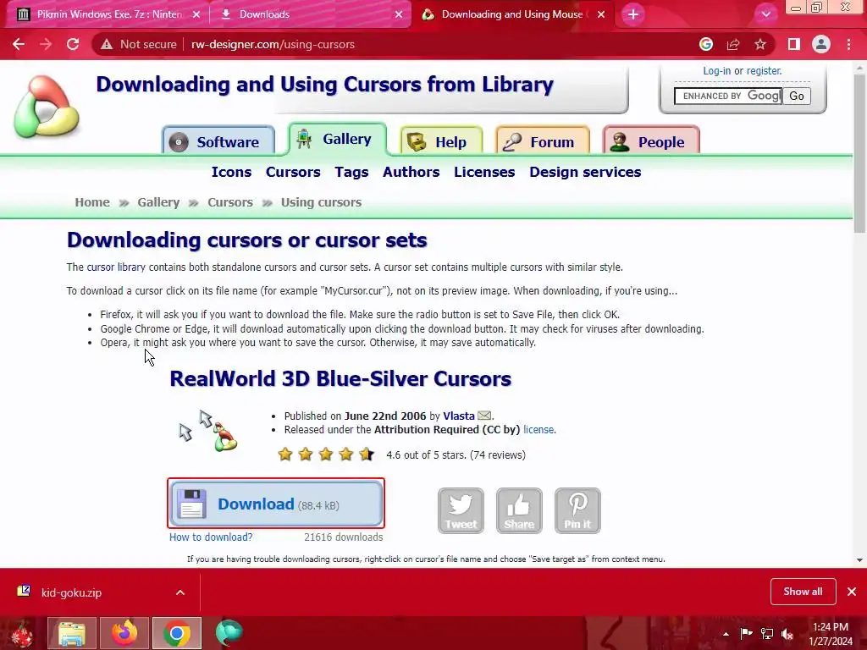Click the browser forward arrow
Screen dimensions: 867x650
[46, 44]
